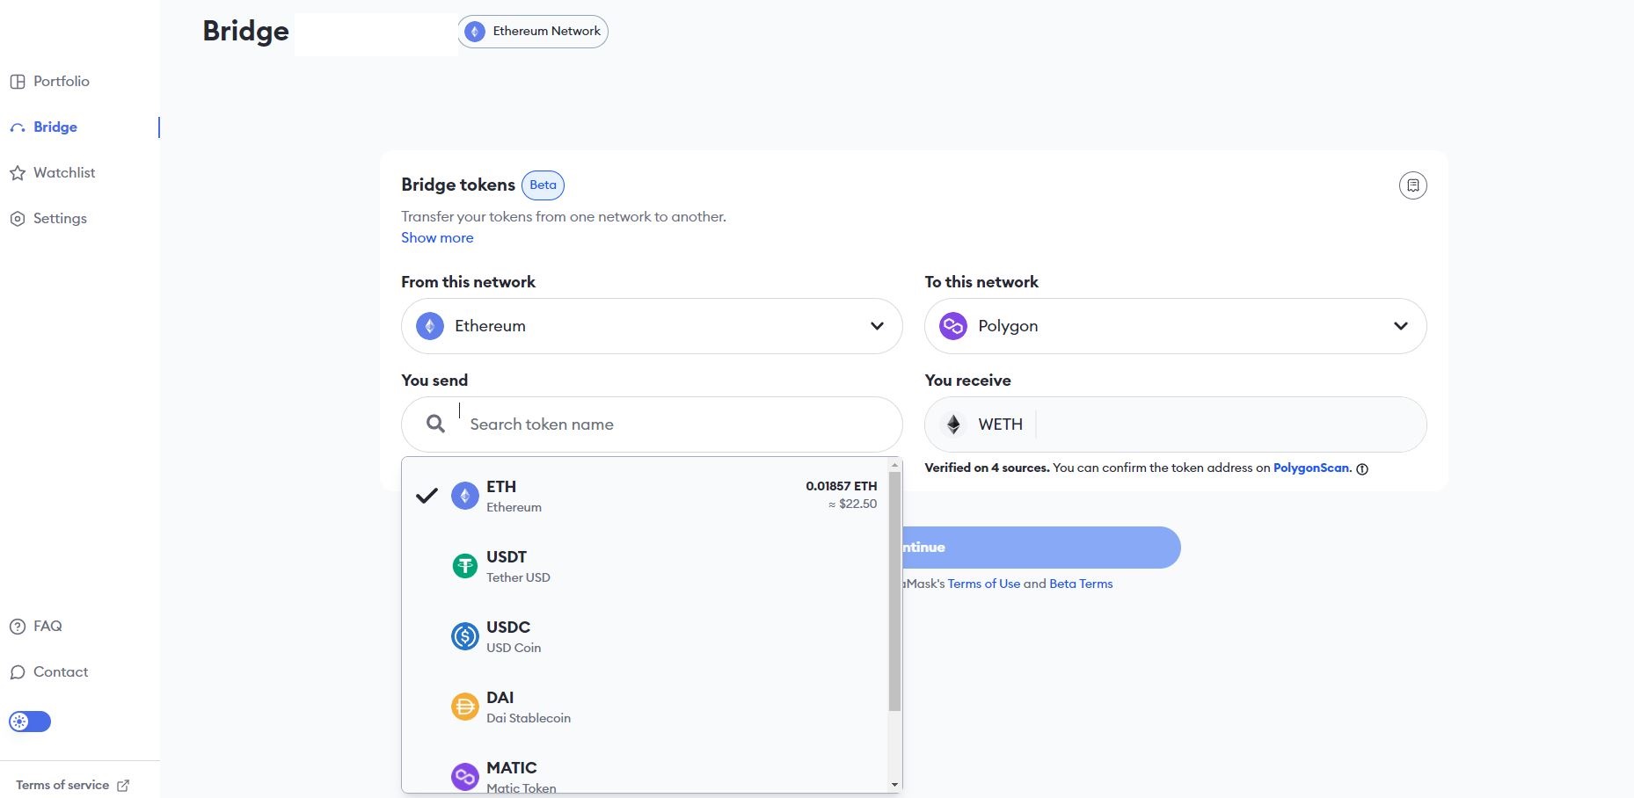Click scroll-up arrow of token list
This screenshot has width=1634, height=798.
pyautogui.click(x=894, y=465)
